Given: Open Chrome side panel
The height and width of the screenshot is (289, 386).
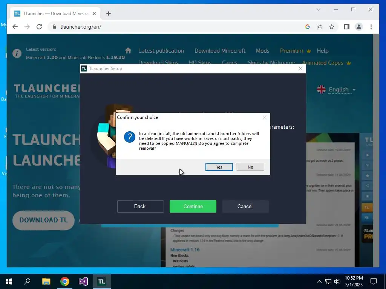Looking at the screenshot, I should tap(347, 27).
